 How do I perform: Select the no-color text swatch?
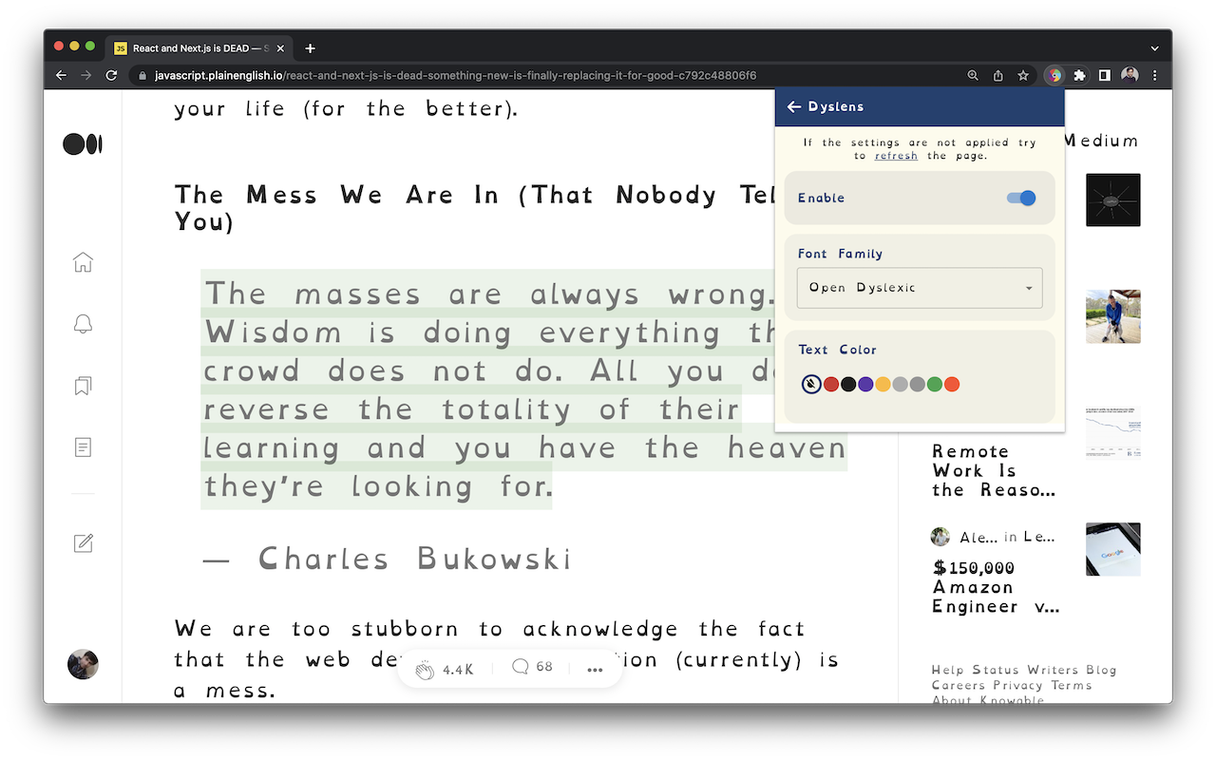810,384
